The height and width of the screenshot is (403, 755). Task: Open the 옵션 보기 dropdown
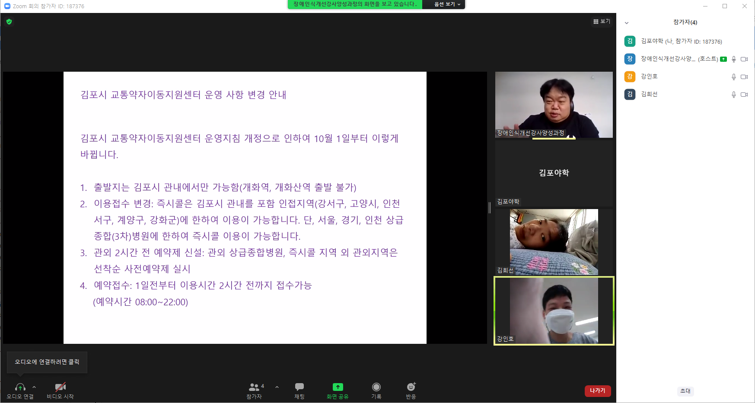click(x=447, y=4)
